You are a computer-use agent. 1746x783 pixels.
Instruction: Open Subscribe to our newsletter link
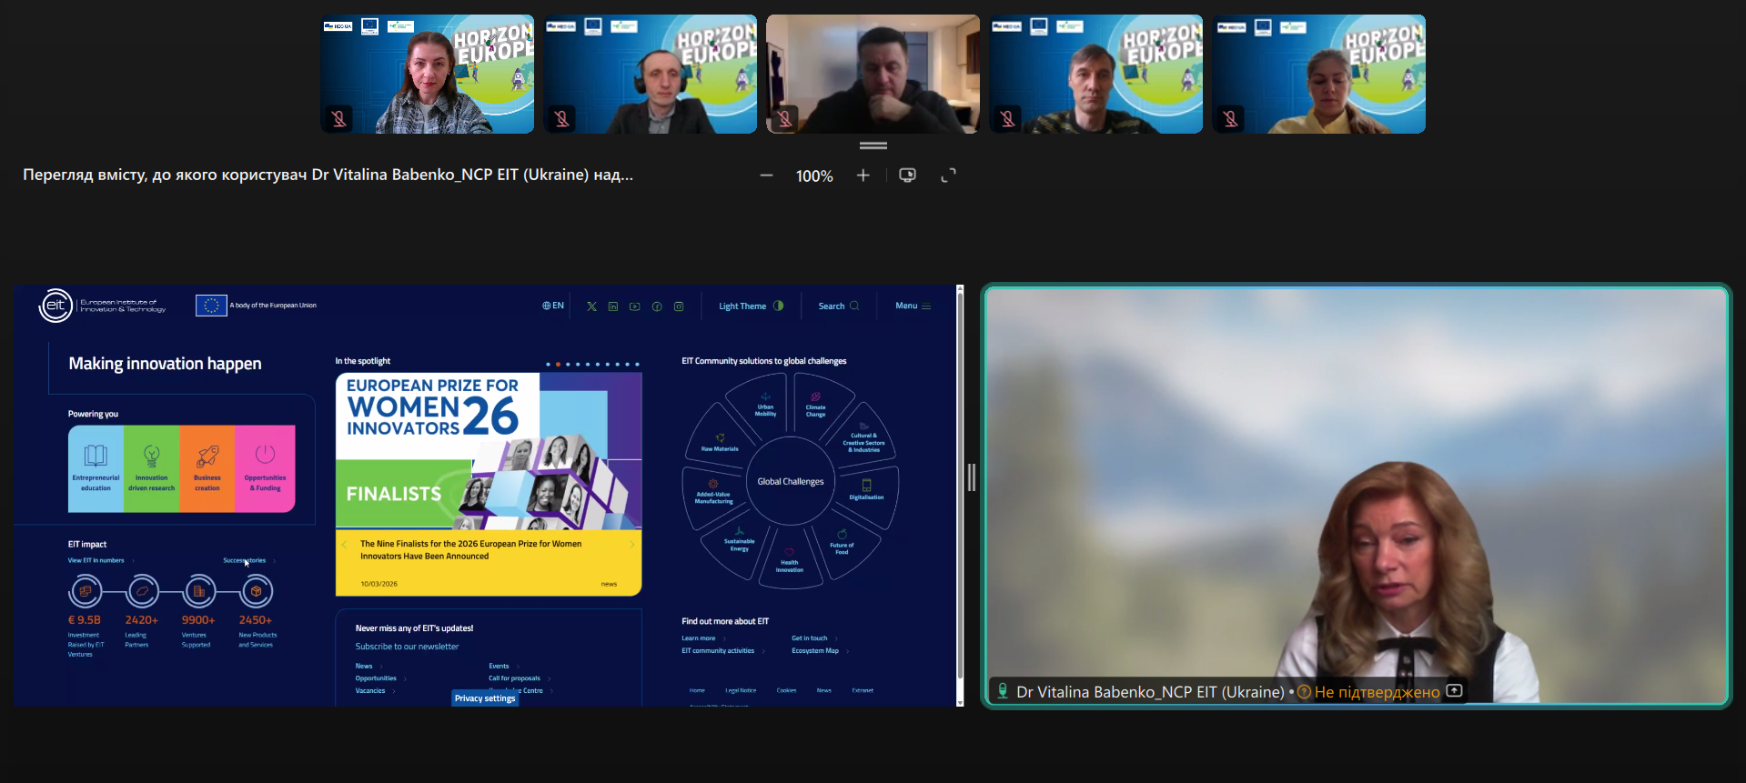407,647
